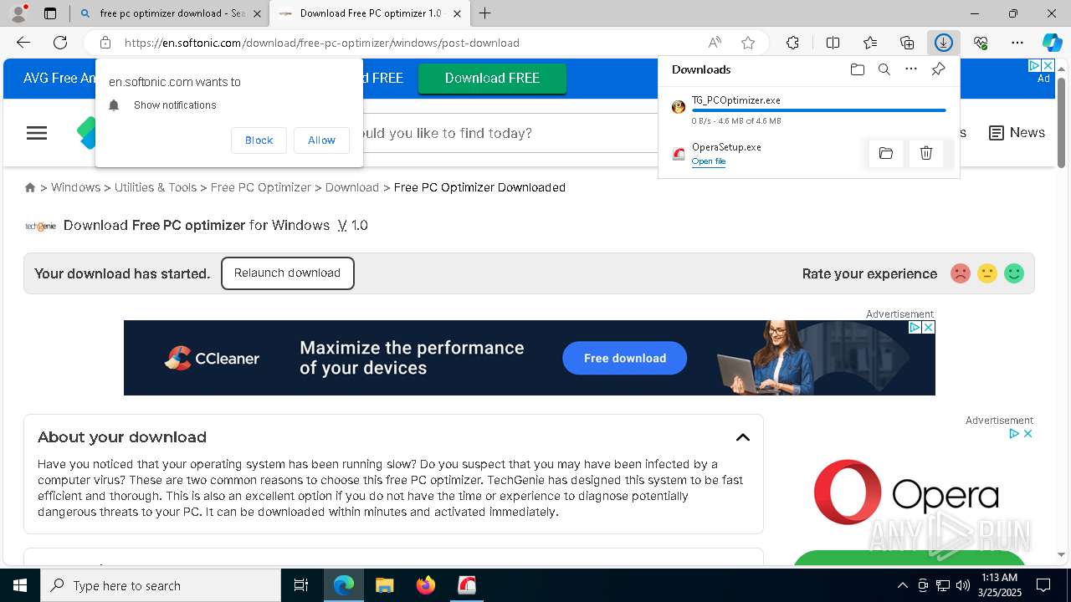Toggle the Downloads toolbar button
The image size is (1071, 602).
[944, 43]
